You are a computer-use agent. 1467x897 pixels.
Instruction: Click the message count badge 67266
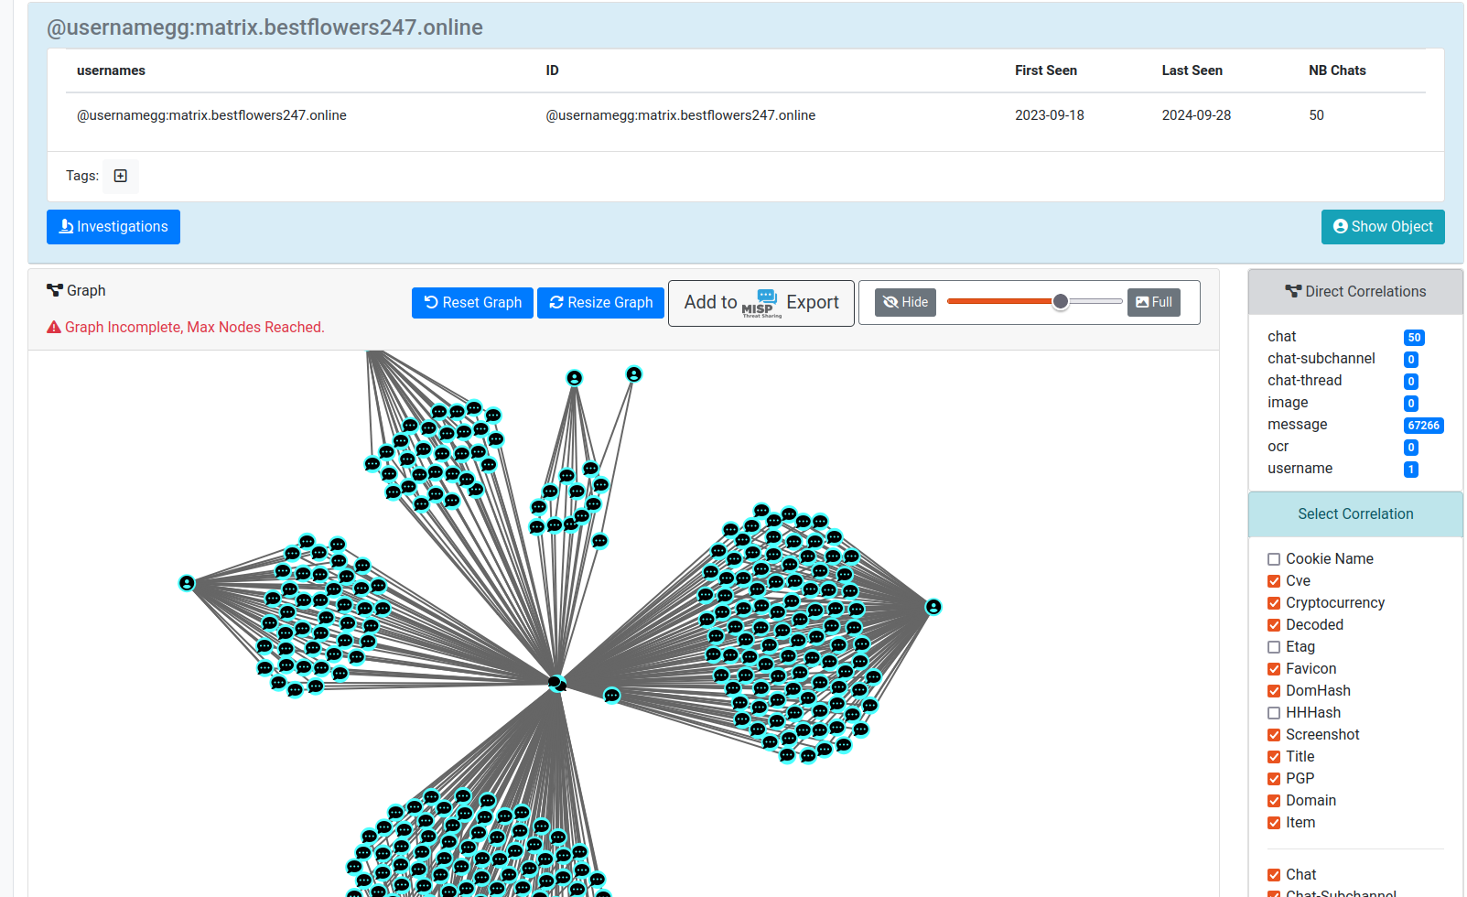1424,426
